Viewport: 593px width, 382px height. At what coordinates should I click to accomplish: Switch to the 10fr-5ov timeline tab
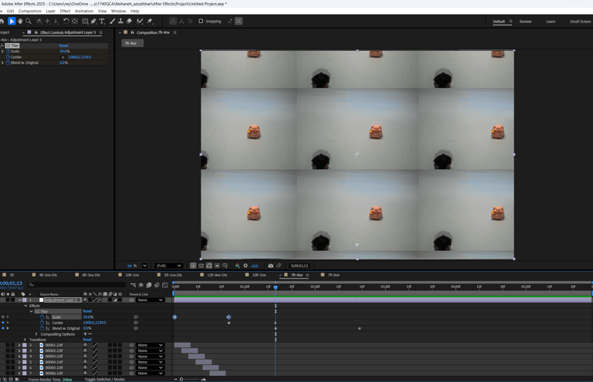click(259, 275)
